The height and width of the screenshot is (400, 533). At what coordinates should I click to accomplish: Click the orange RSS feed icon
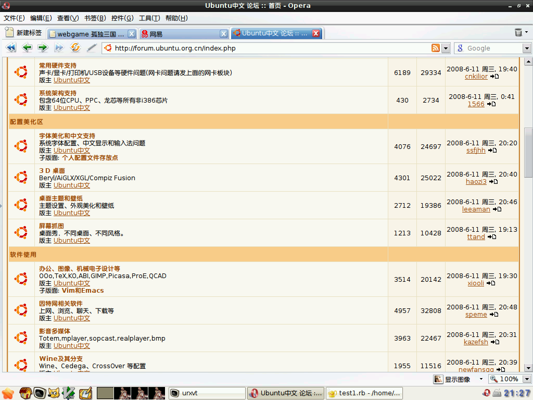[436, 48]
